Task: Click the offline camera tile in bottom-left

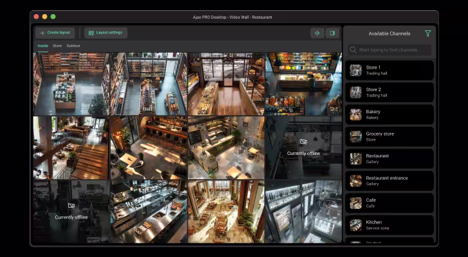Action: (x=71, y=211)
